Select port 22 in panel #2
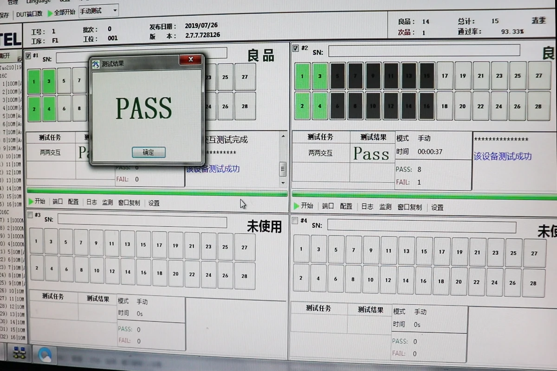The image size is (557, 371). point(480,106)
